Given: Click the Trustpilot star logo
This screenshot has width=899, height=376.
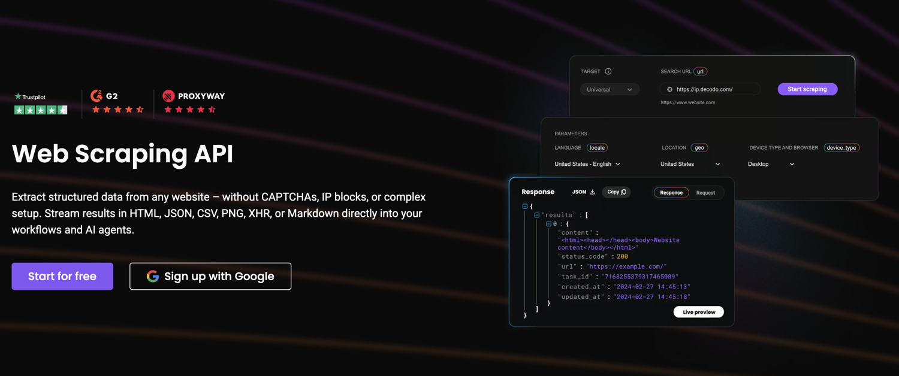Looking at the screenshot, I should pyautogui.click(x=18, y=96).
